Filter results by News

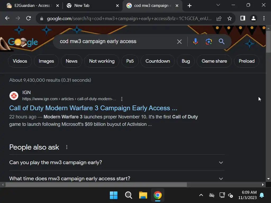71,61
